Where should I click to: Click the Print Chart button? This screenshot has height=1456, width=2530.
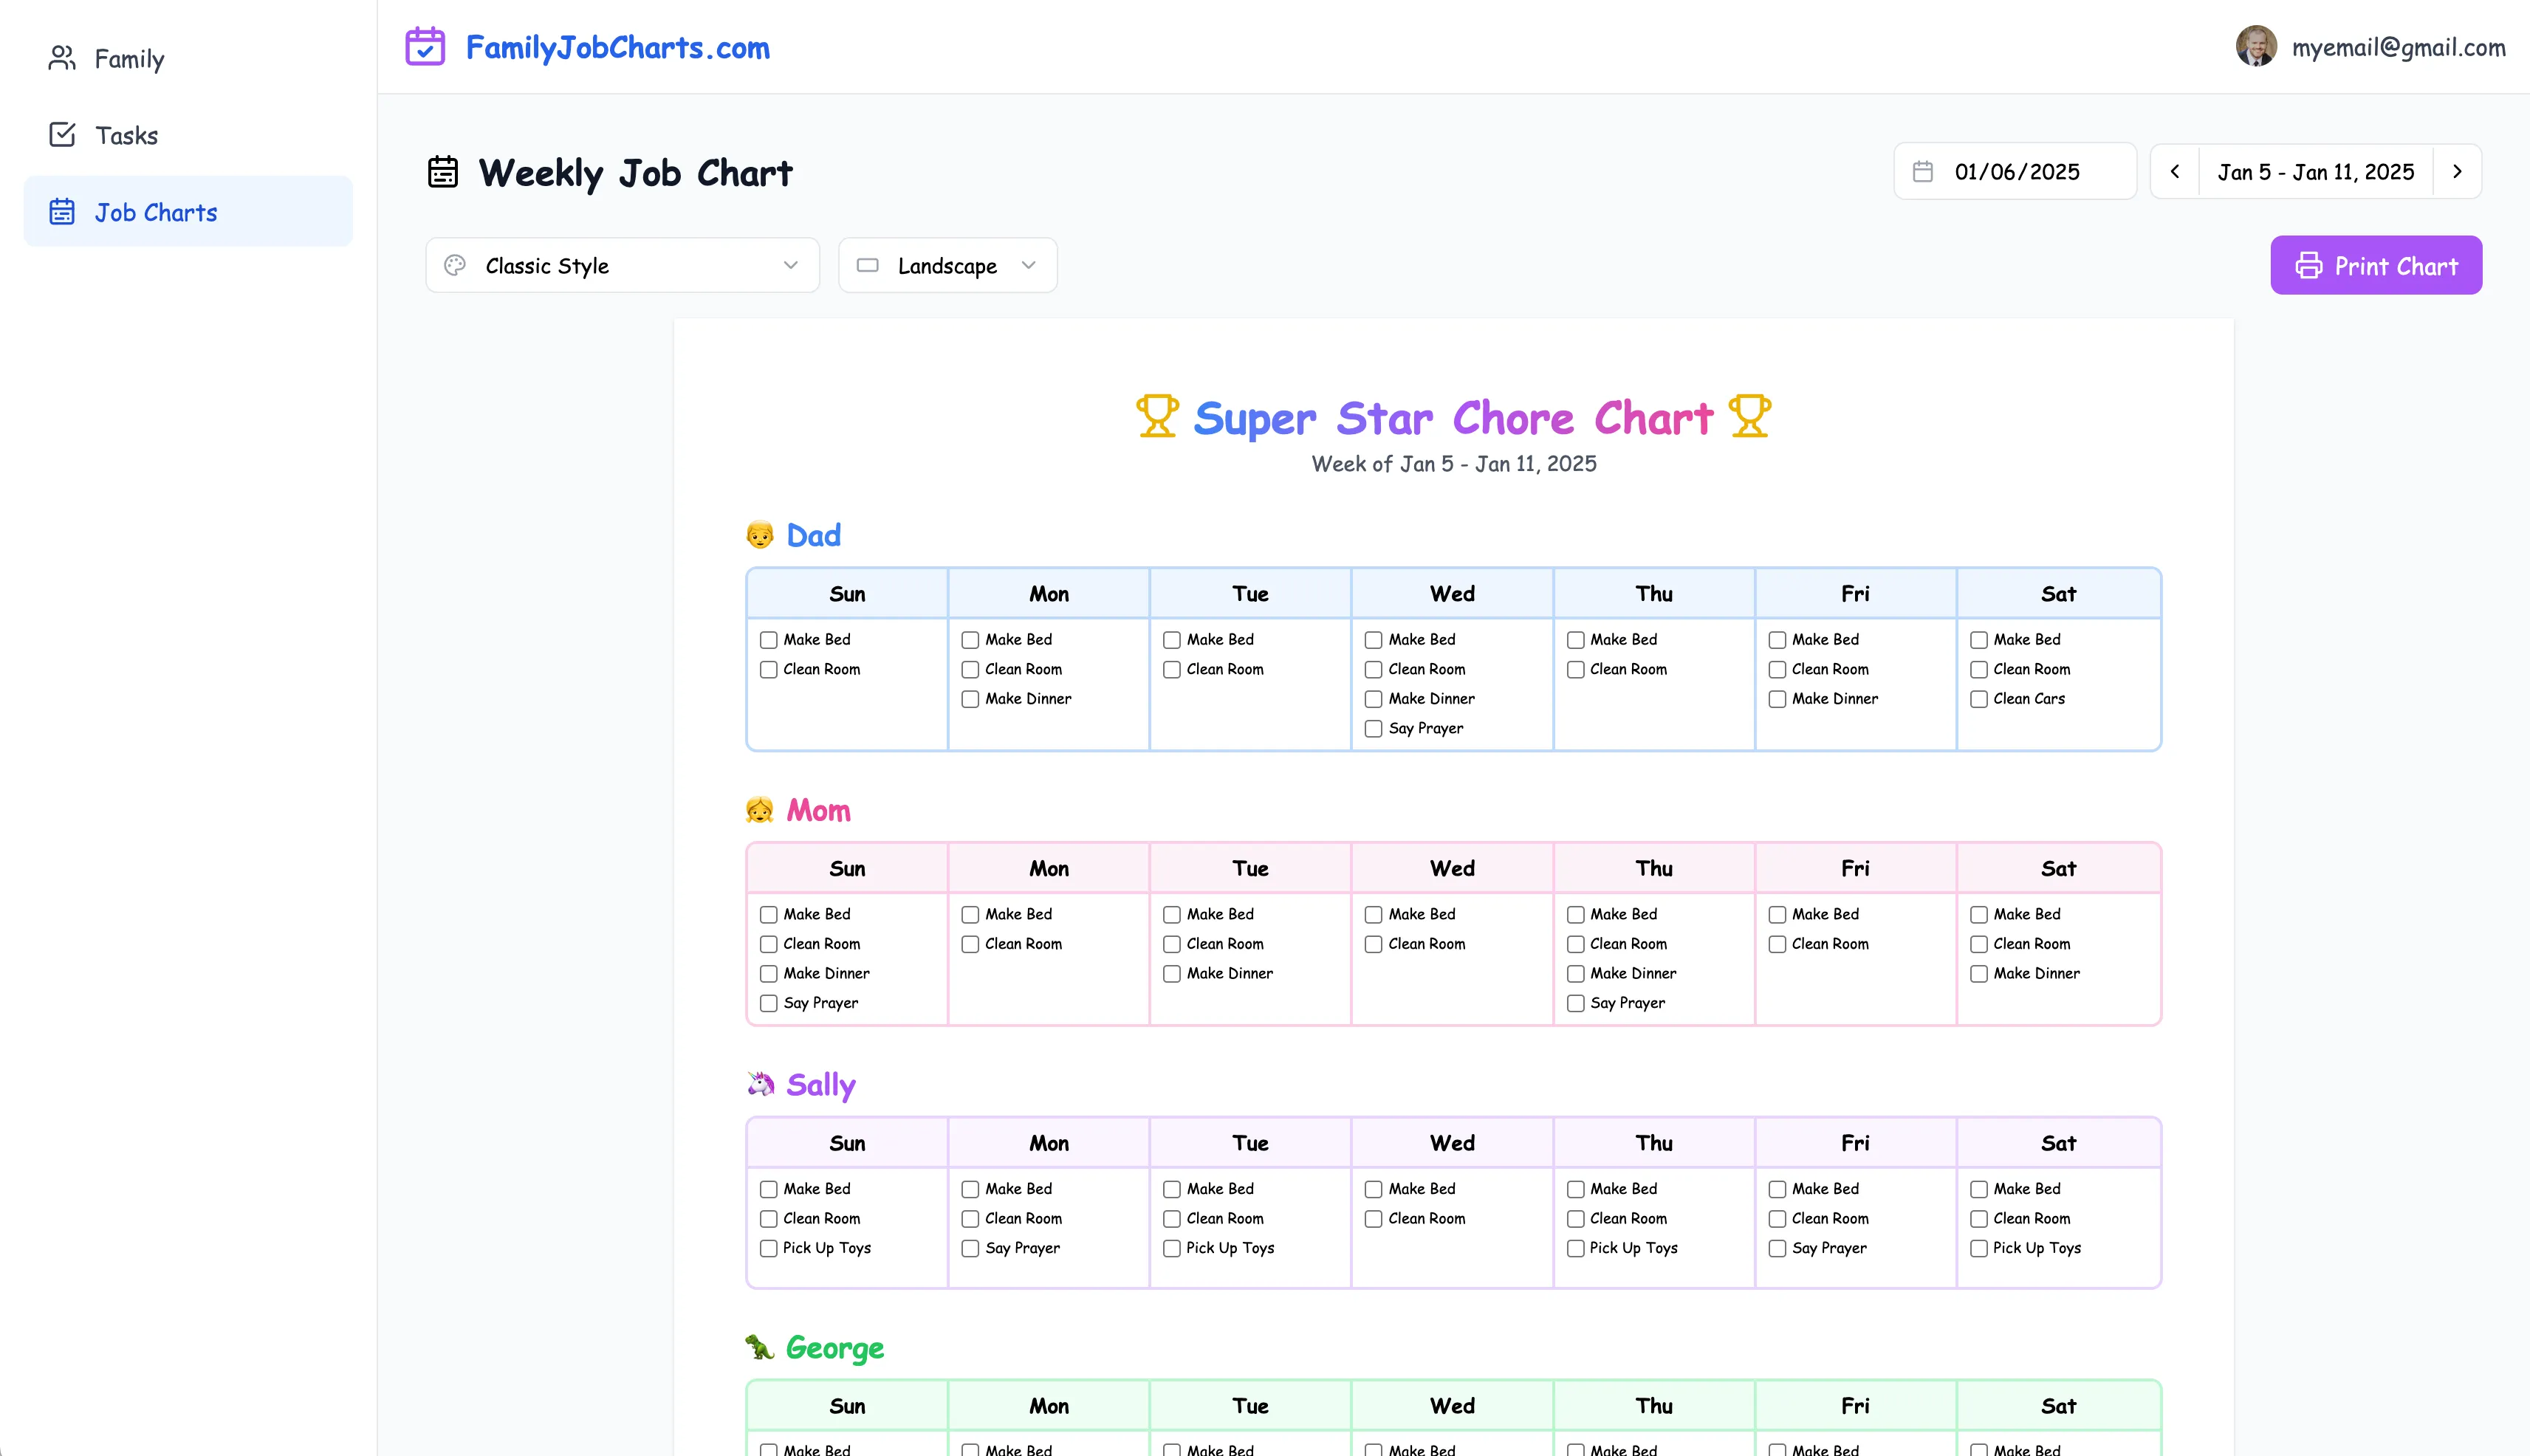(x=2376, y=265)
